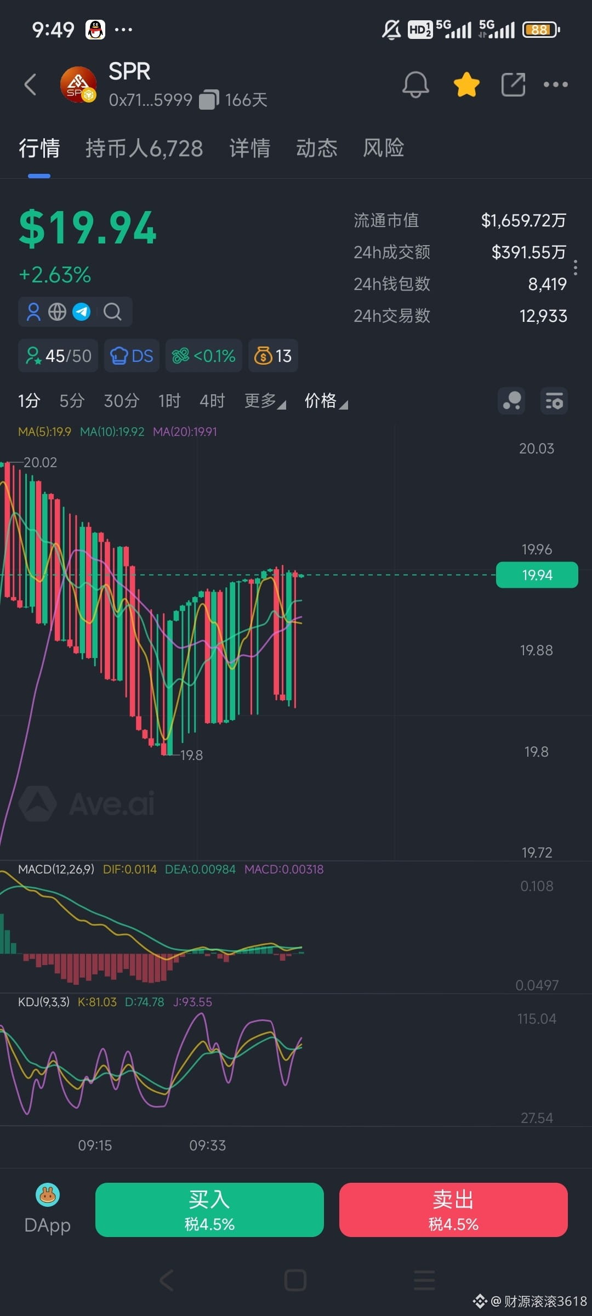Tap the system recents navigation button
The width and height of the screenshot is (592, 1316).
point(424,1280)
